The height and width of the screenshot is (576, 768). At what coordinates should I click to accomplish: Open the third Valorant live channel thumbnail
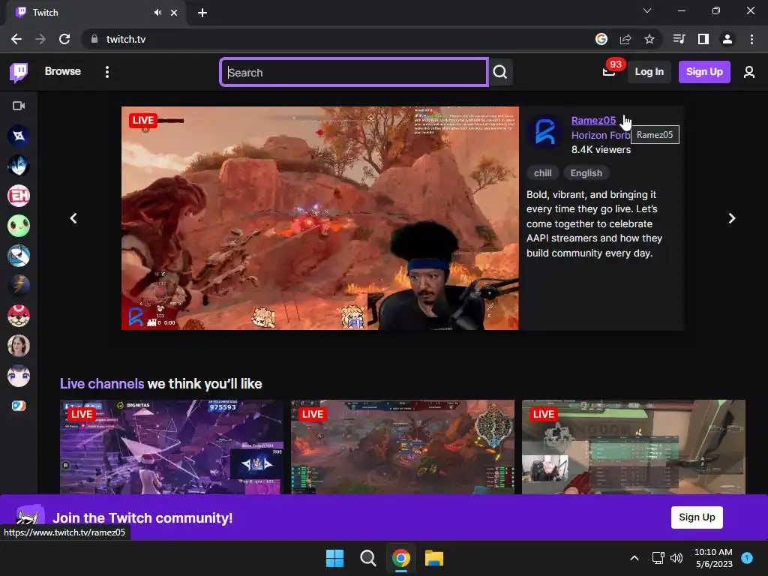click(x=633, y=447)
